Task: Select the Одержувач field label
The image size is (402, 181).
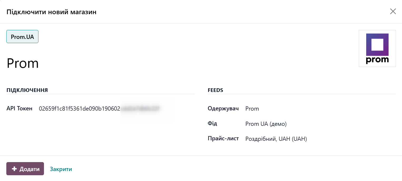Action: pyautogui.click(x=223, y=108)
